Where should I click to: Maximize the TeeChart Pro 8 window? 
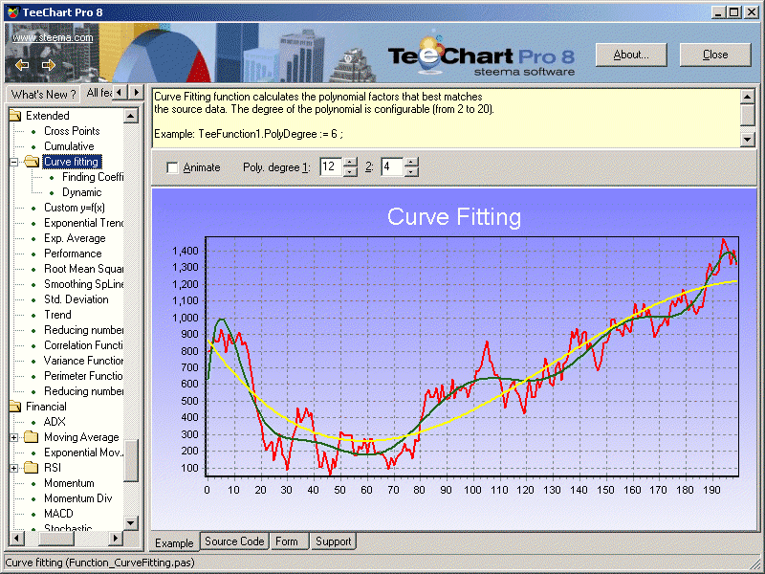(733, 12)
